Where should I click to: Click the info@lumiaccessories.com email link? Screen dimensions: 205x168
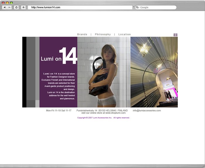point(147,111)
